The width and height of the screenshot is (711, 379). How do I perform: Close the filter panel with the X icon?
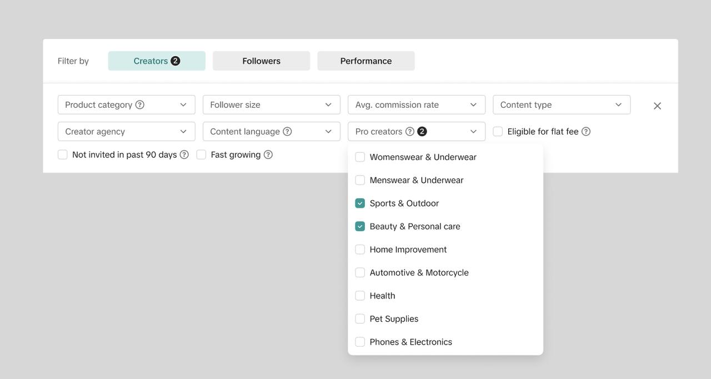tap(657, 106)
